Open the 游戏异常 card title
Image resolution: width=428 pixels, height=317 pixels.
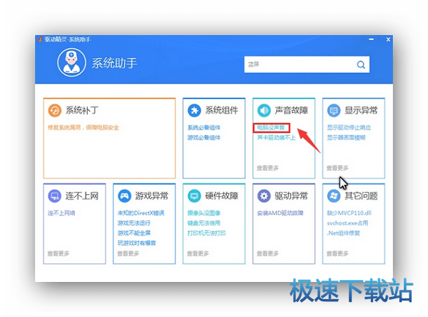pyautogui.click(x=152, y=196)
